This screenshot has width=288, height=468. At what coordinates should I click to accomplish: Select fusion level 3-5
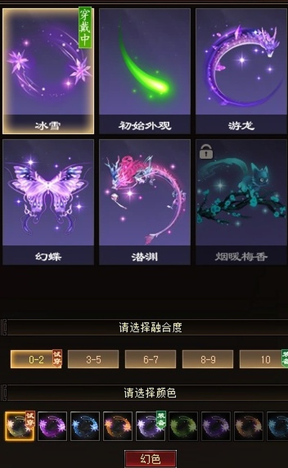pyautogui.click(x=93, y=360)
